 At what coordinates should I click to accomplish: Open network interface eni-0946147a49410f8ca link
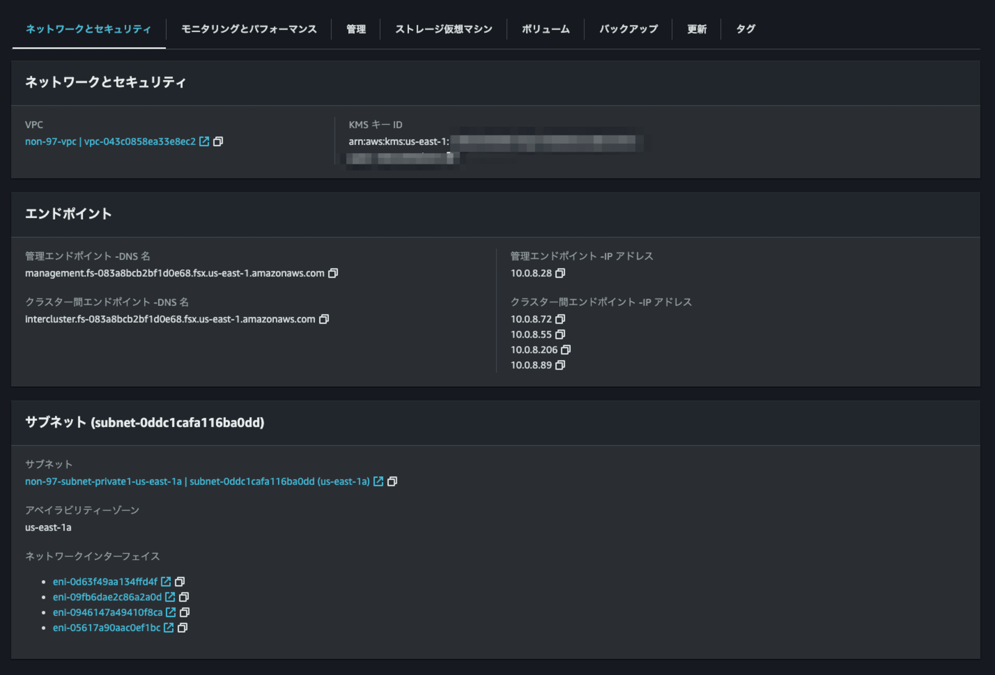pos(107,612)
